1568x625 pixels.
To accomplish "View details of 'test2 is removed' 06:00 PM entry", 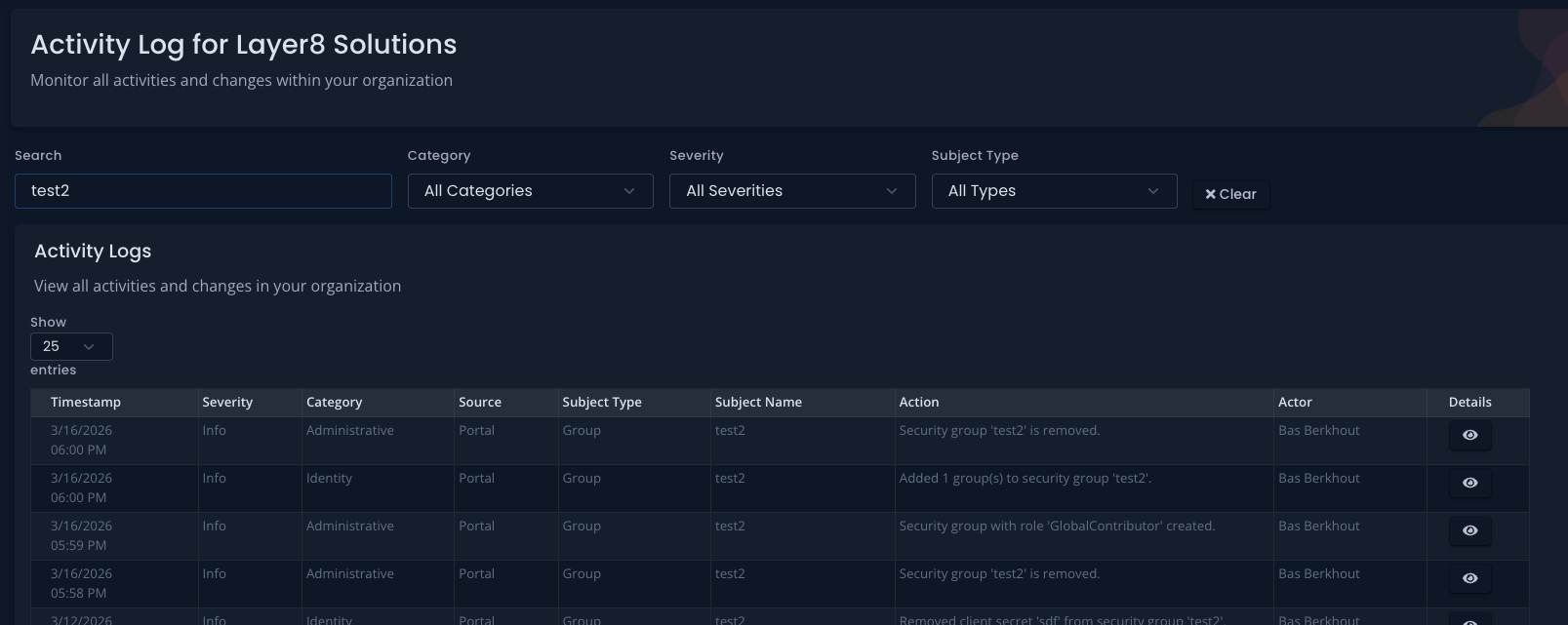I will (x=1469, y=435).
